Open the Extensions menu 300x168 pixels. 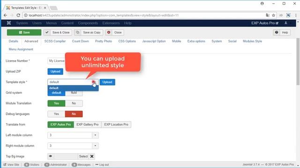[x=111, y=23]
